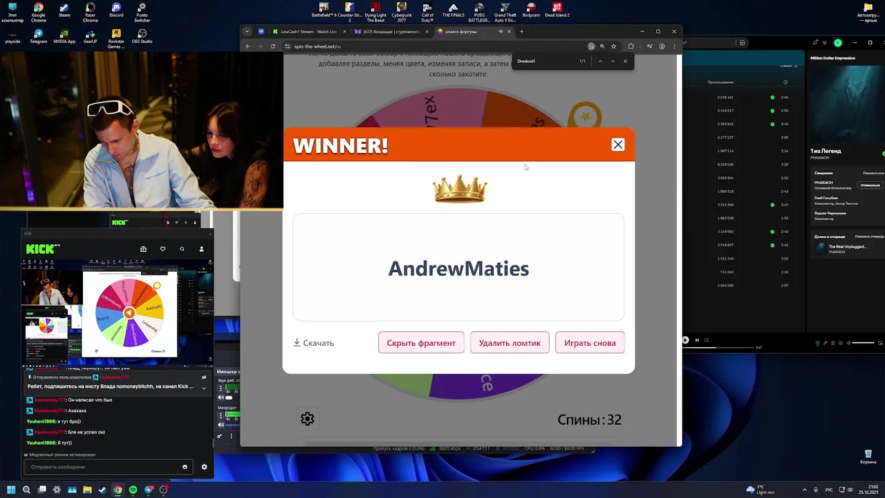Image resolution: width=885 pixels, height=498 pixels.
Task: Close the find-in-page bar
Action: [x=625, y=61]
